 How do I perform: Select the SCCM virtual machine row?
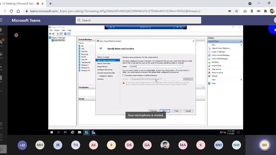click(x=83, y=57)
